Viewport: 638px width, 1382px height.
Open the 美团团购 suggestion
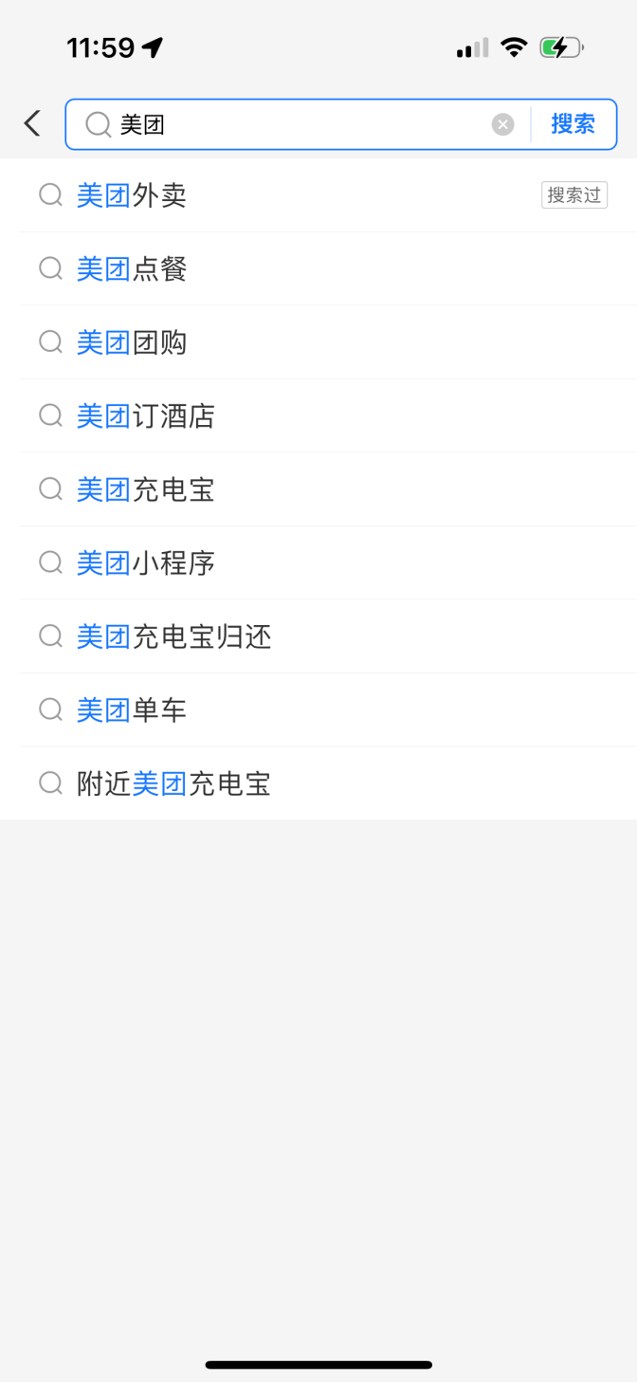132,342
